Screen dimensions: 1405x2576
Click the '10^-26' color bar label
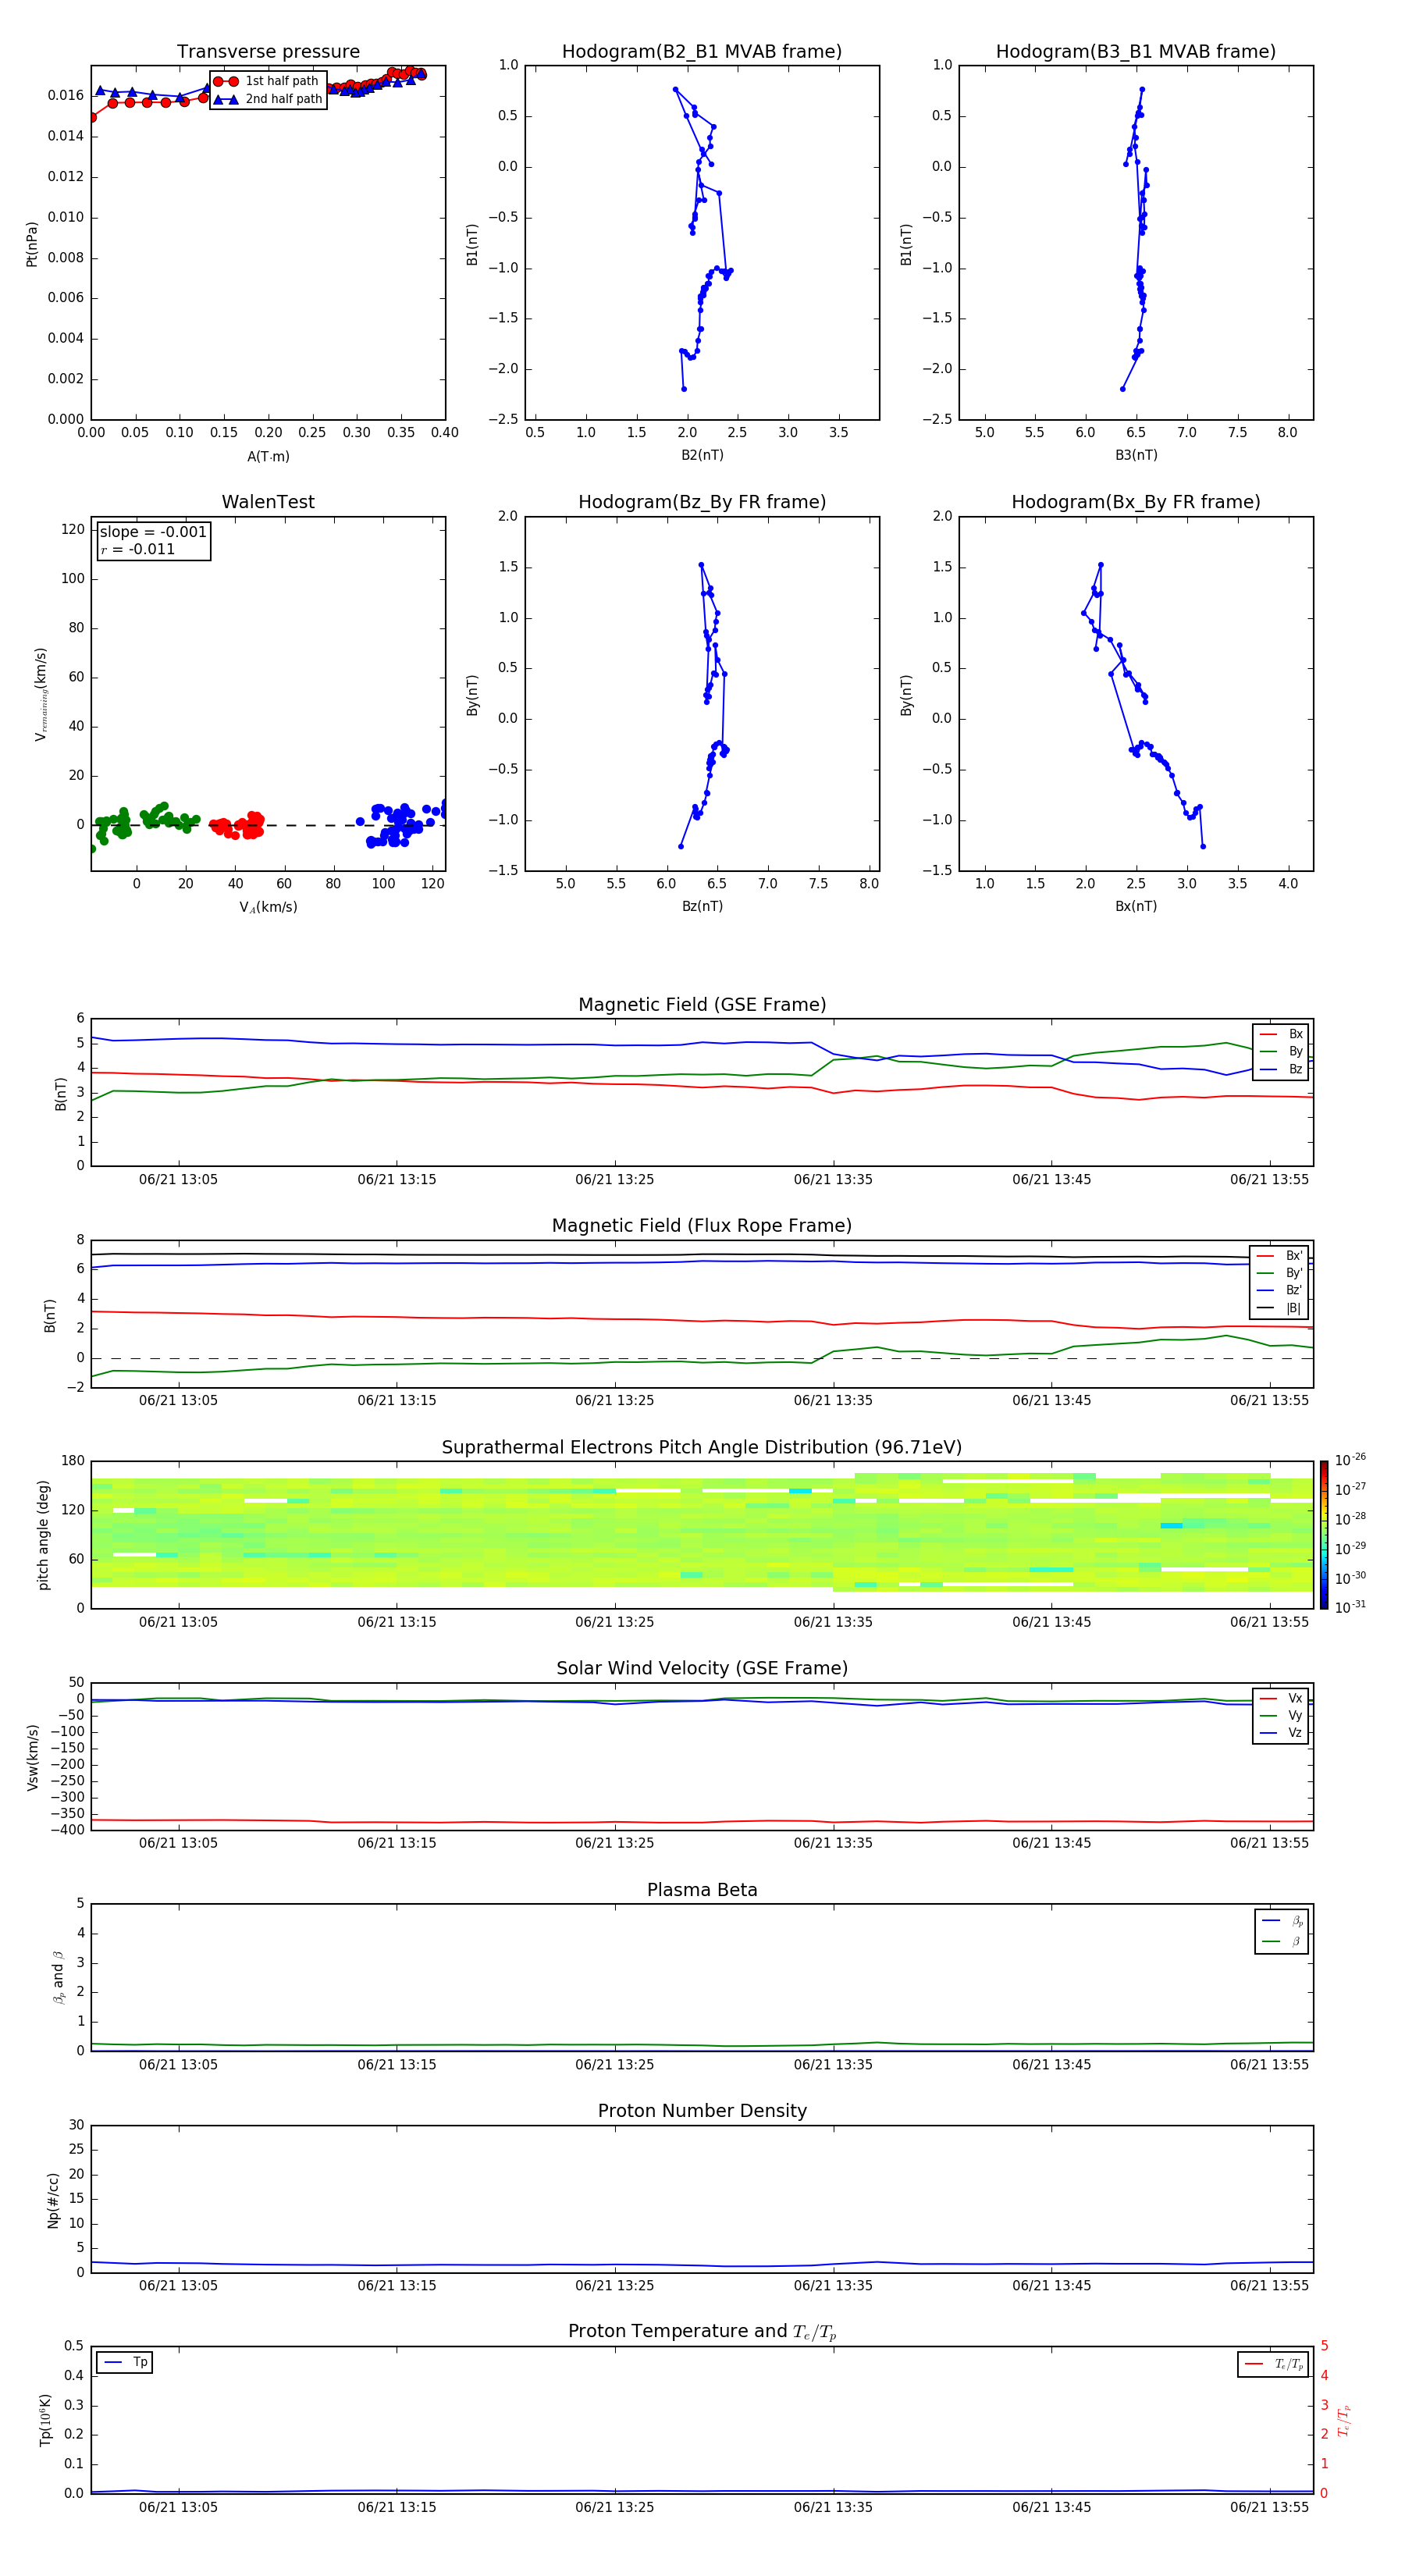click(x=1349, y=1460)
